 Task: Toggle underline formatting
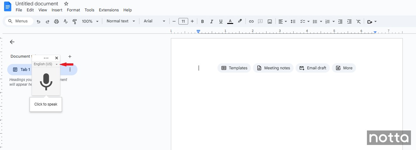pyautogui.click(x=221, y=21)
